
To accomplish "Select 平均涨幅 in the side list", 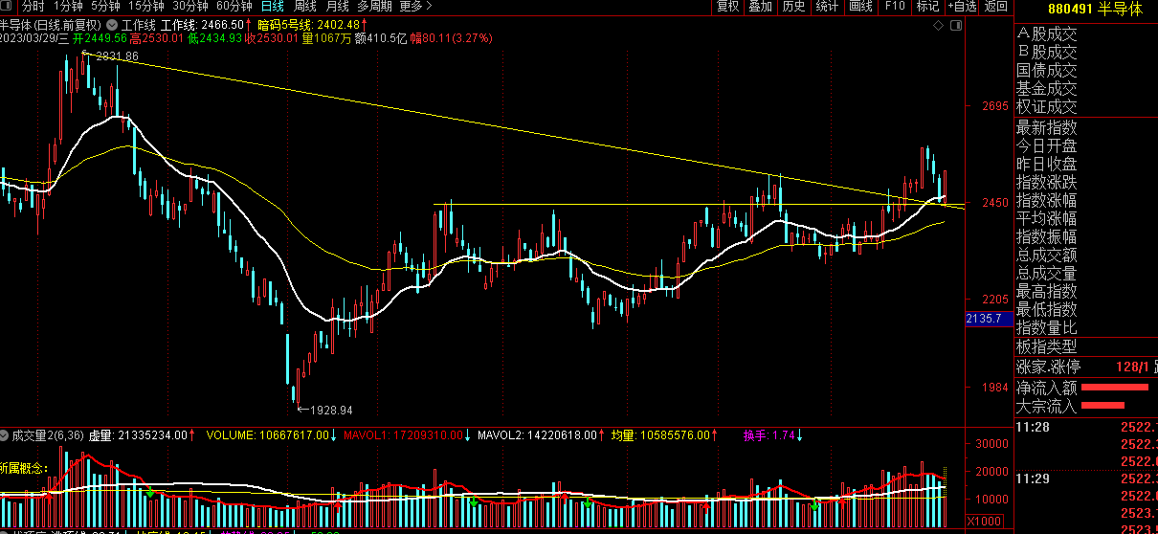I will point(1047,218).
